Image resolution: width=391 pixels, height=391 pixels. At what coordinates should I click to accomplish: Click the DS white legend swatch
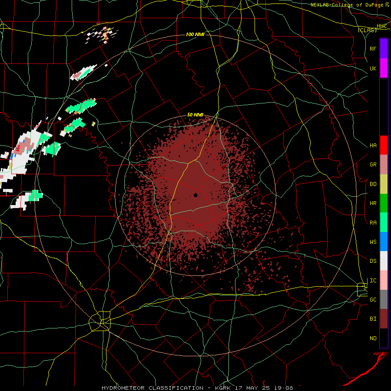tap(384, 261)
